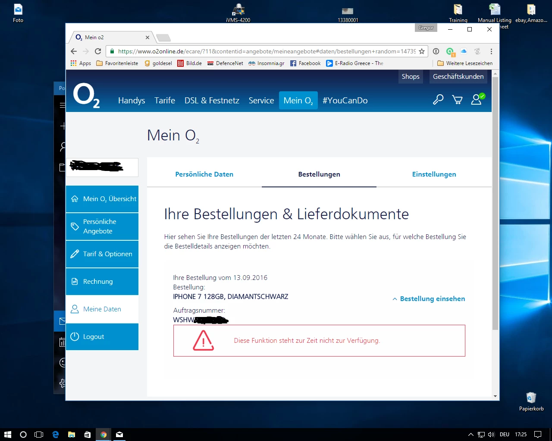
Task: Switch to Einstellungen tab
Action: tap(434, 174)
